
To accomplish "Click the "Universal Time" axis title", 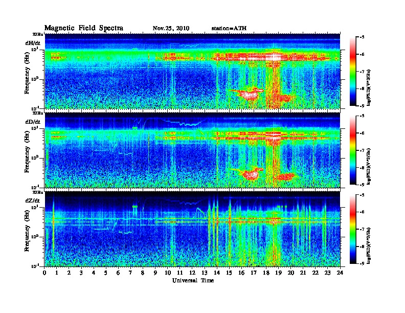I will point(193,280).
